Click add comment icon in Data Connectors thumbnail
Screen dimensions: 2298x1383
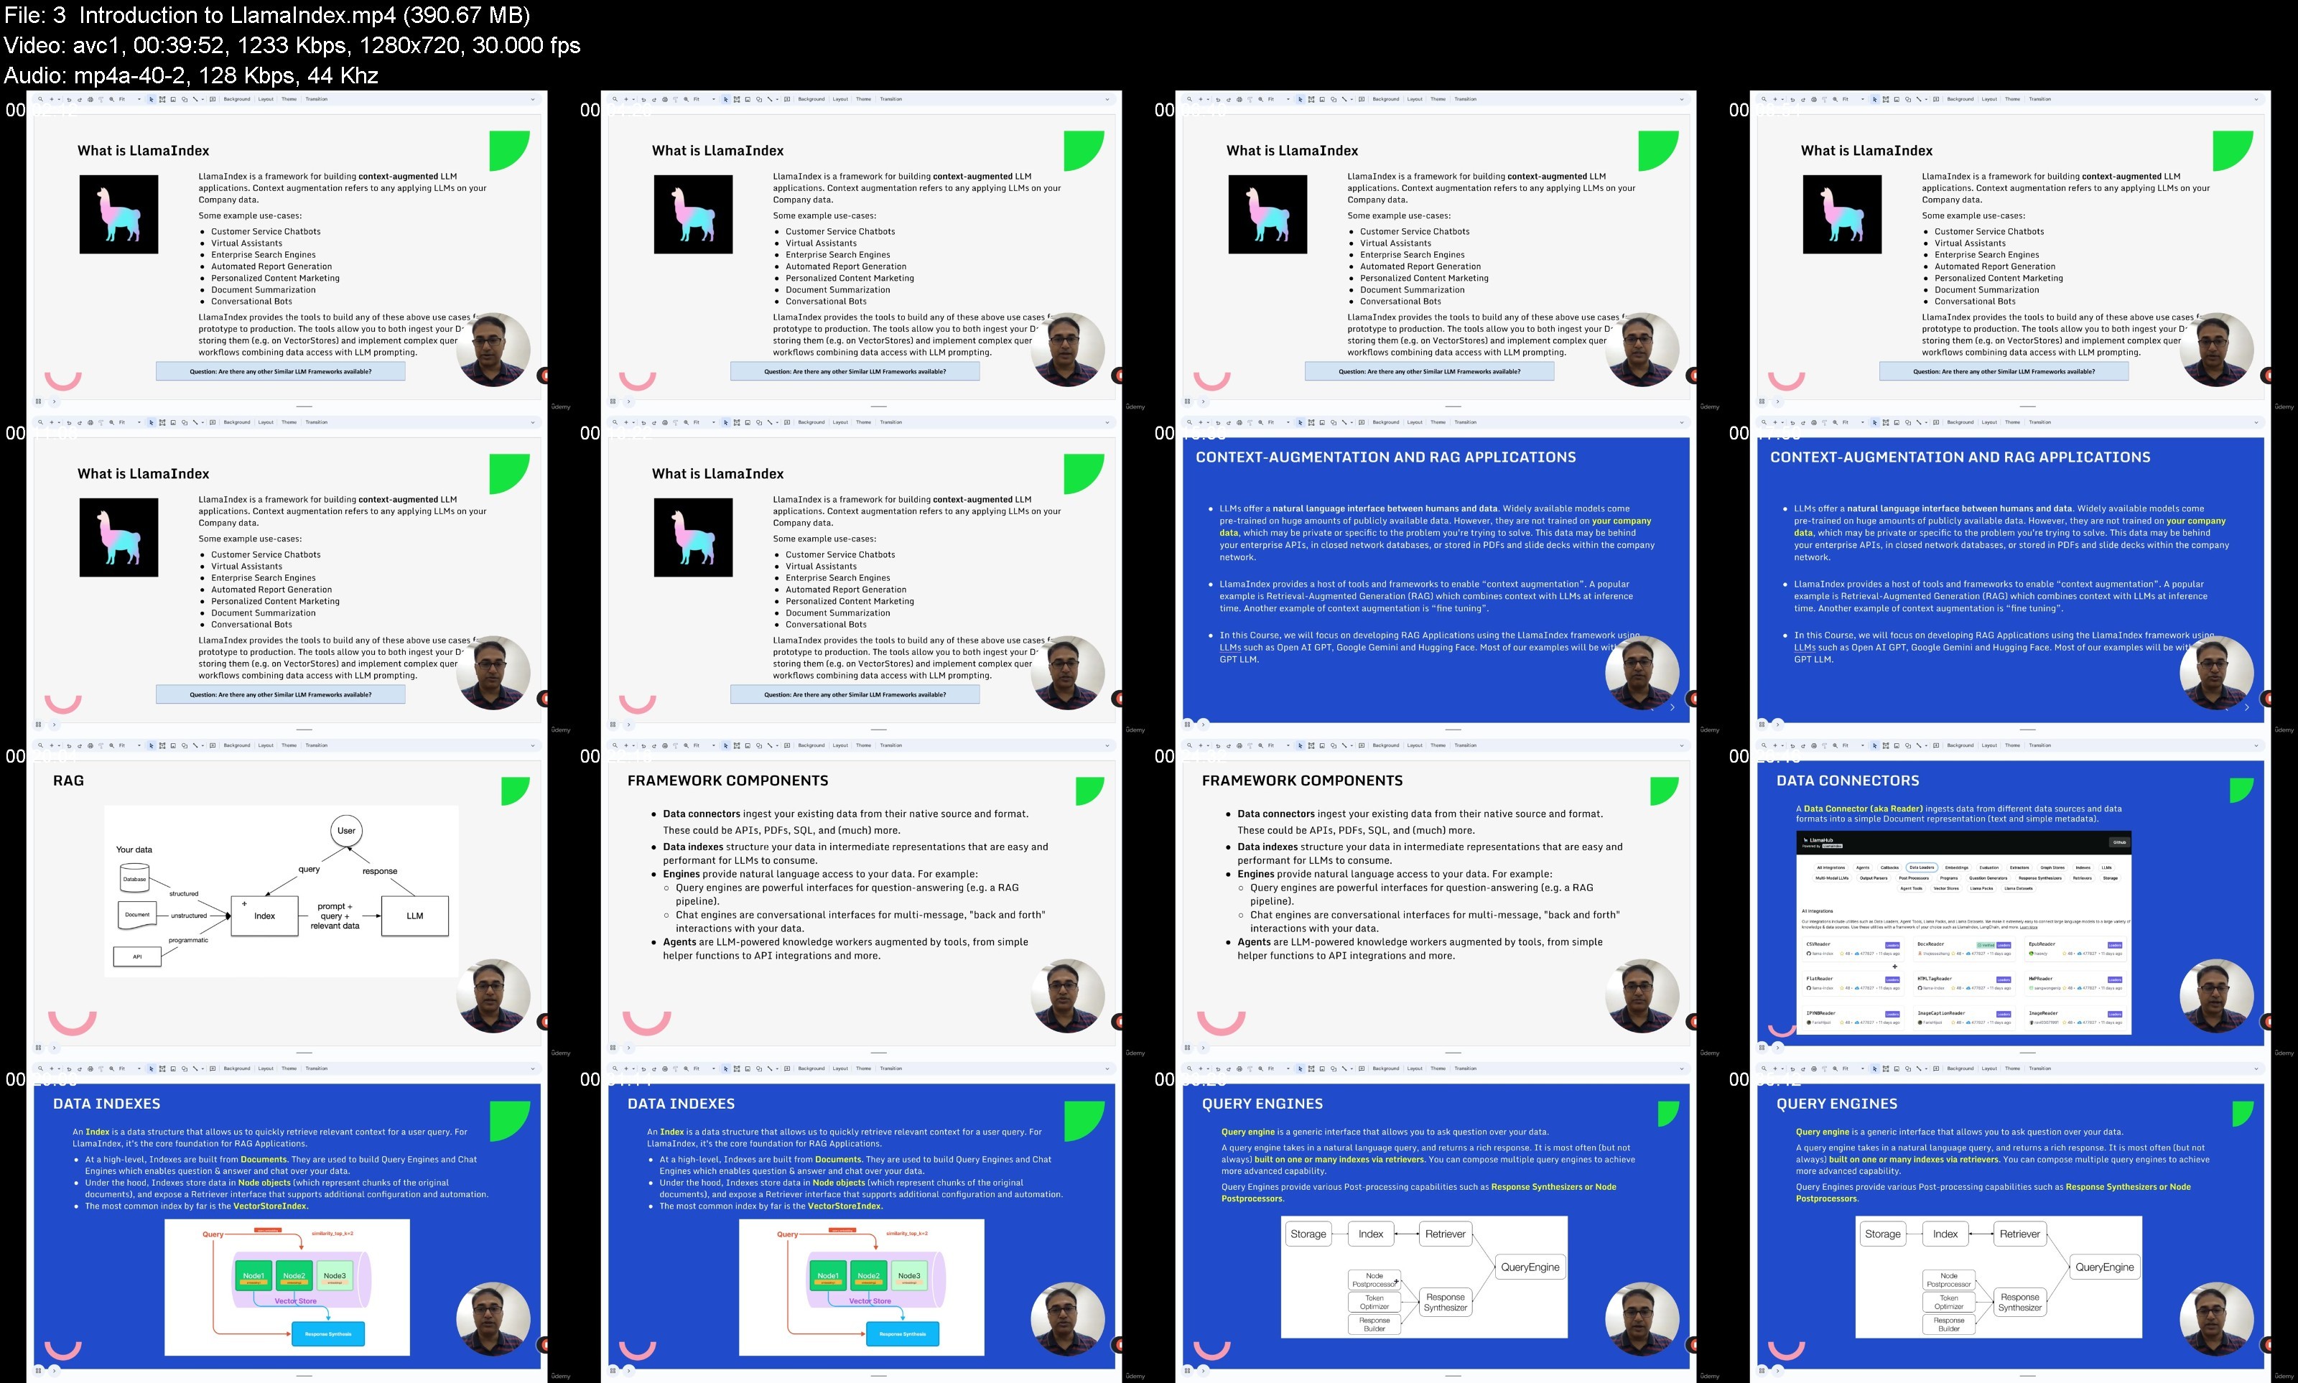pyautogui.click(x=1938, y=747)
